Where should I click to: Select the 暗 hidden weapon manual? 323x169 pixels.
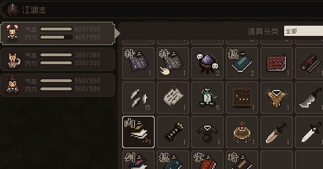click(242, 160)
